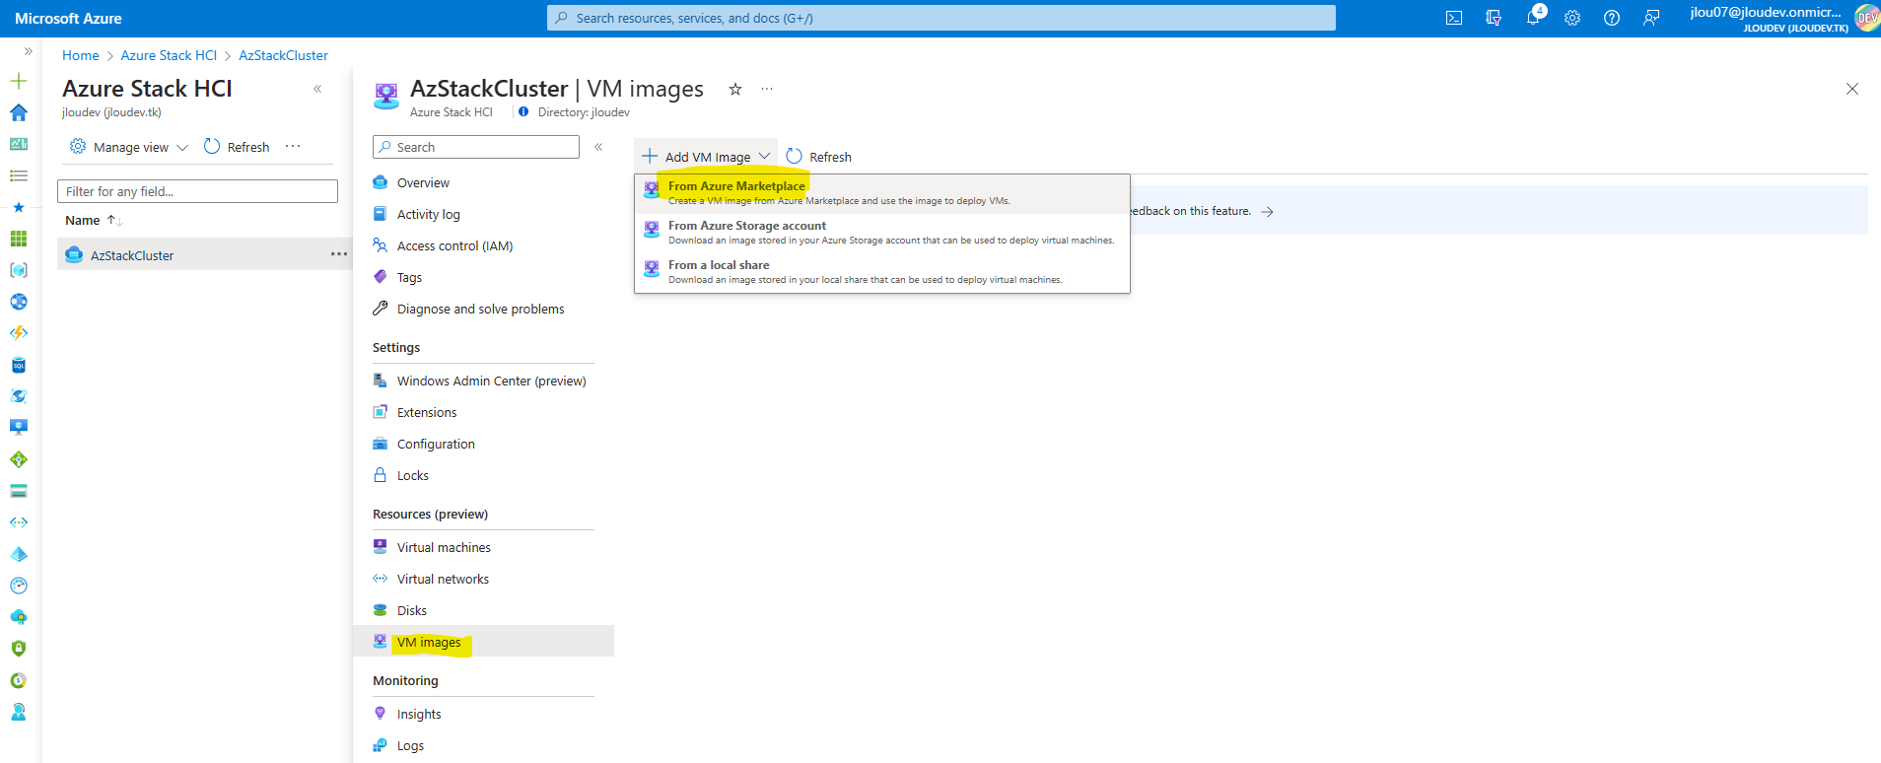The width and height of the screenshot is (1881, 763).
Task: Click resource menu Search box
Action: click(476, 147)
